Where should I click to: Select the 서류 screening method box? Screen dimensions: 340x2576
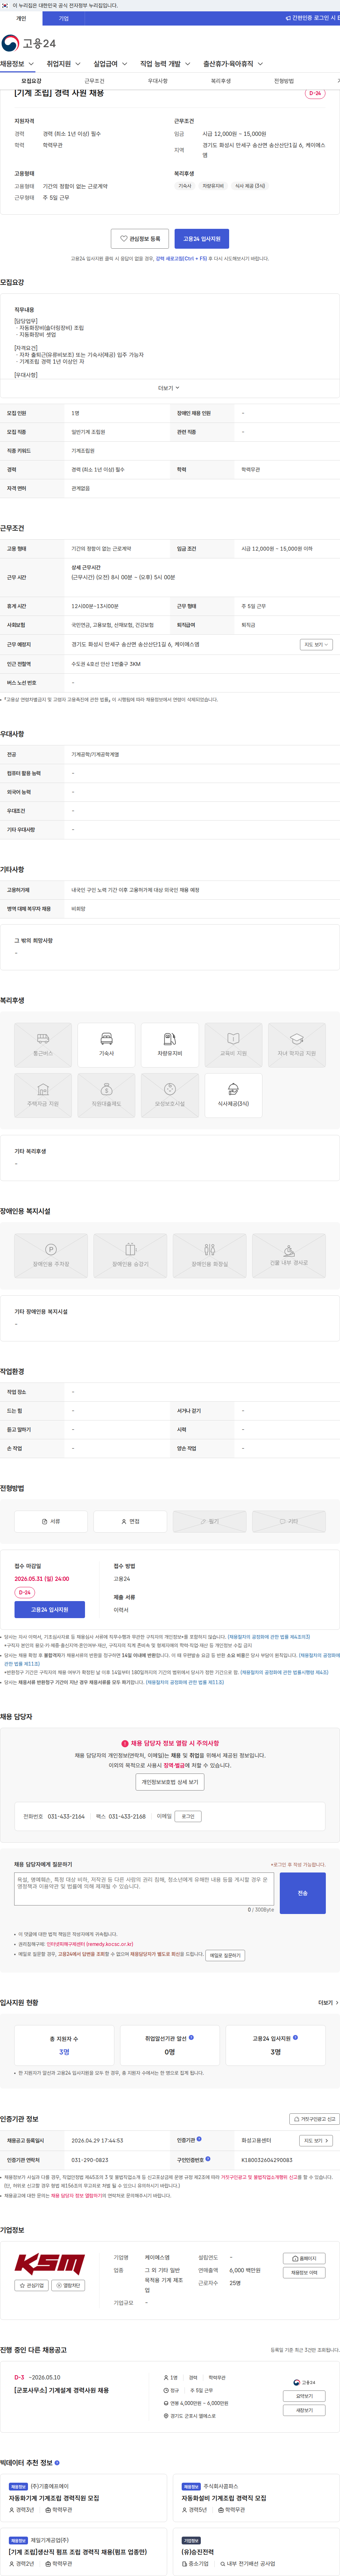51,1521
